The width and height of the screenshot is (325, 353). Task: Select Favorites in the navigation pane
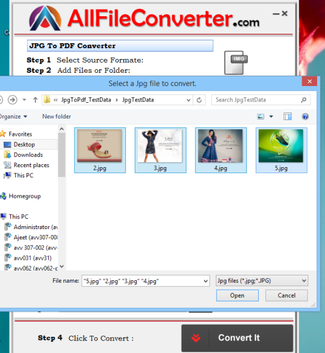click(x=20, y=134)
